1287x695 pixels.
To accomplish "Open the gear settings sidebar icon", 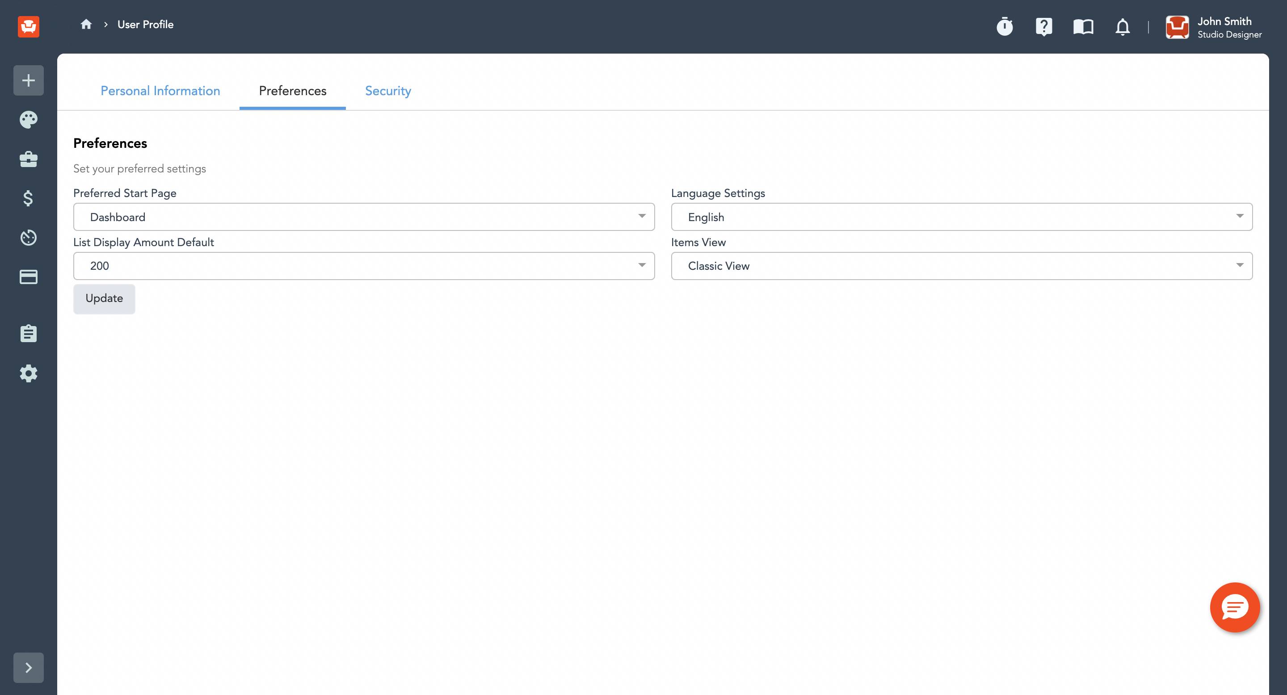I will (x=29, y=373).
